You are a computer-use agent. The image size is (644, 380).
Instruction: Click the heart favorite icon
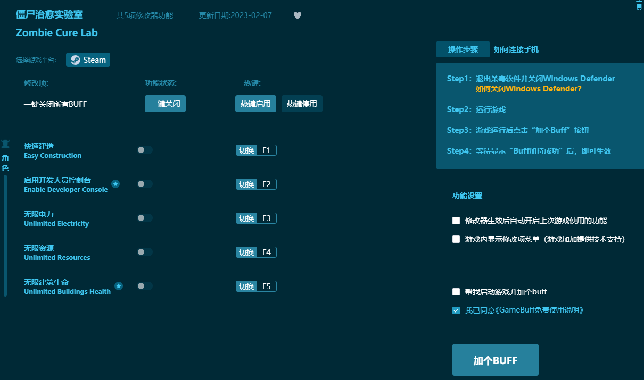pos(298,15)
